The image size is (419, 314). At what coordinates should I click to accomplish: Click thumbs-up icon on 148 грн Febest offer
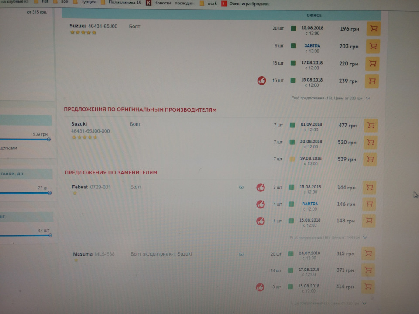(260, 221)
